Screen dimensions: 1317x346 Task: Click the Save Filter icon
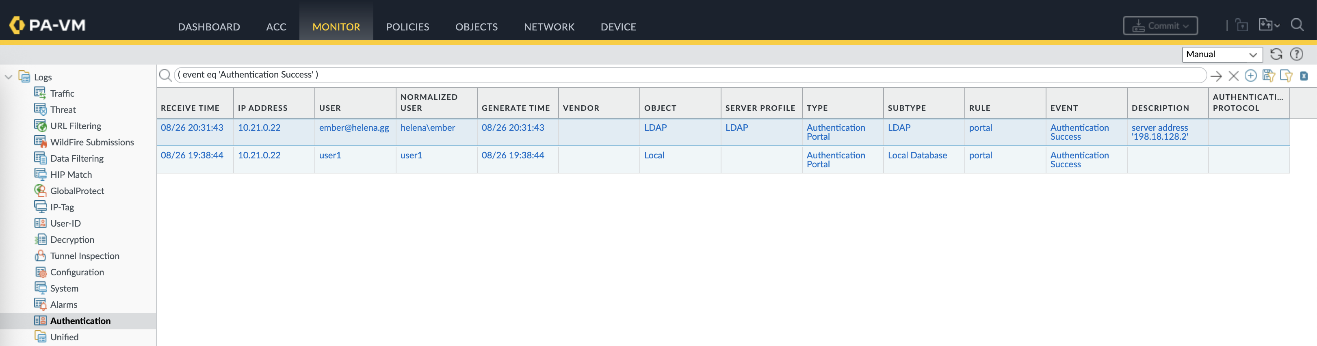pyautogui.click(x=1268, y=76)
